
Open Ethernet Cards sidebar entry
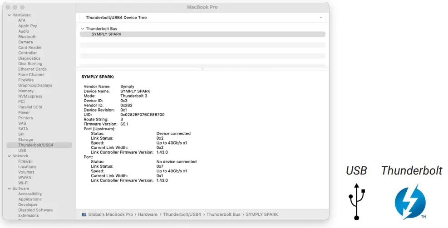click(33, 69)
